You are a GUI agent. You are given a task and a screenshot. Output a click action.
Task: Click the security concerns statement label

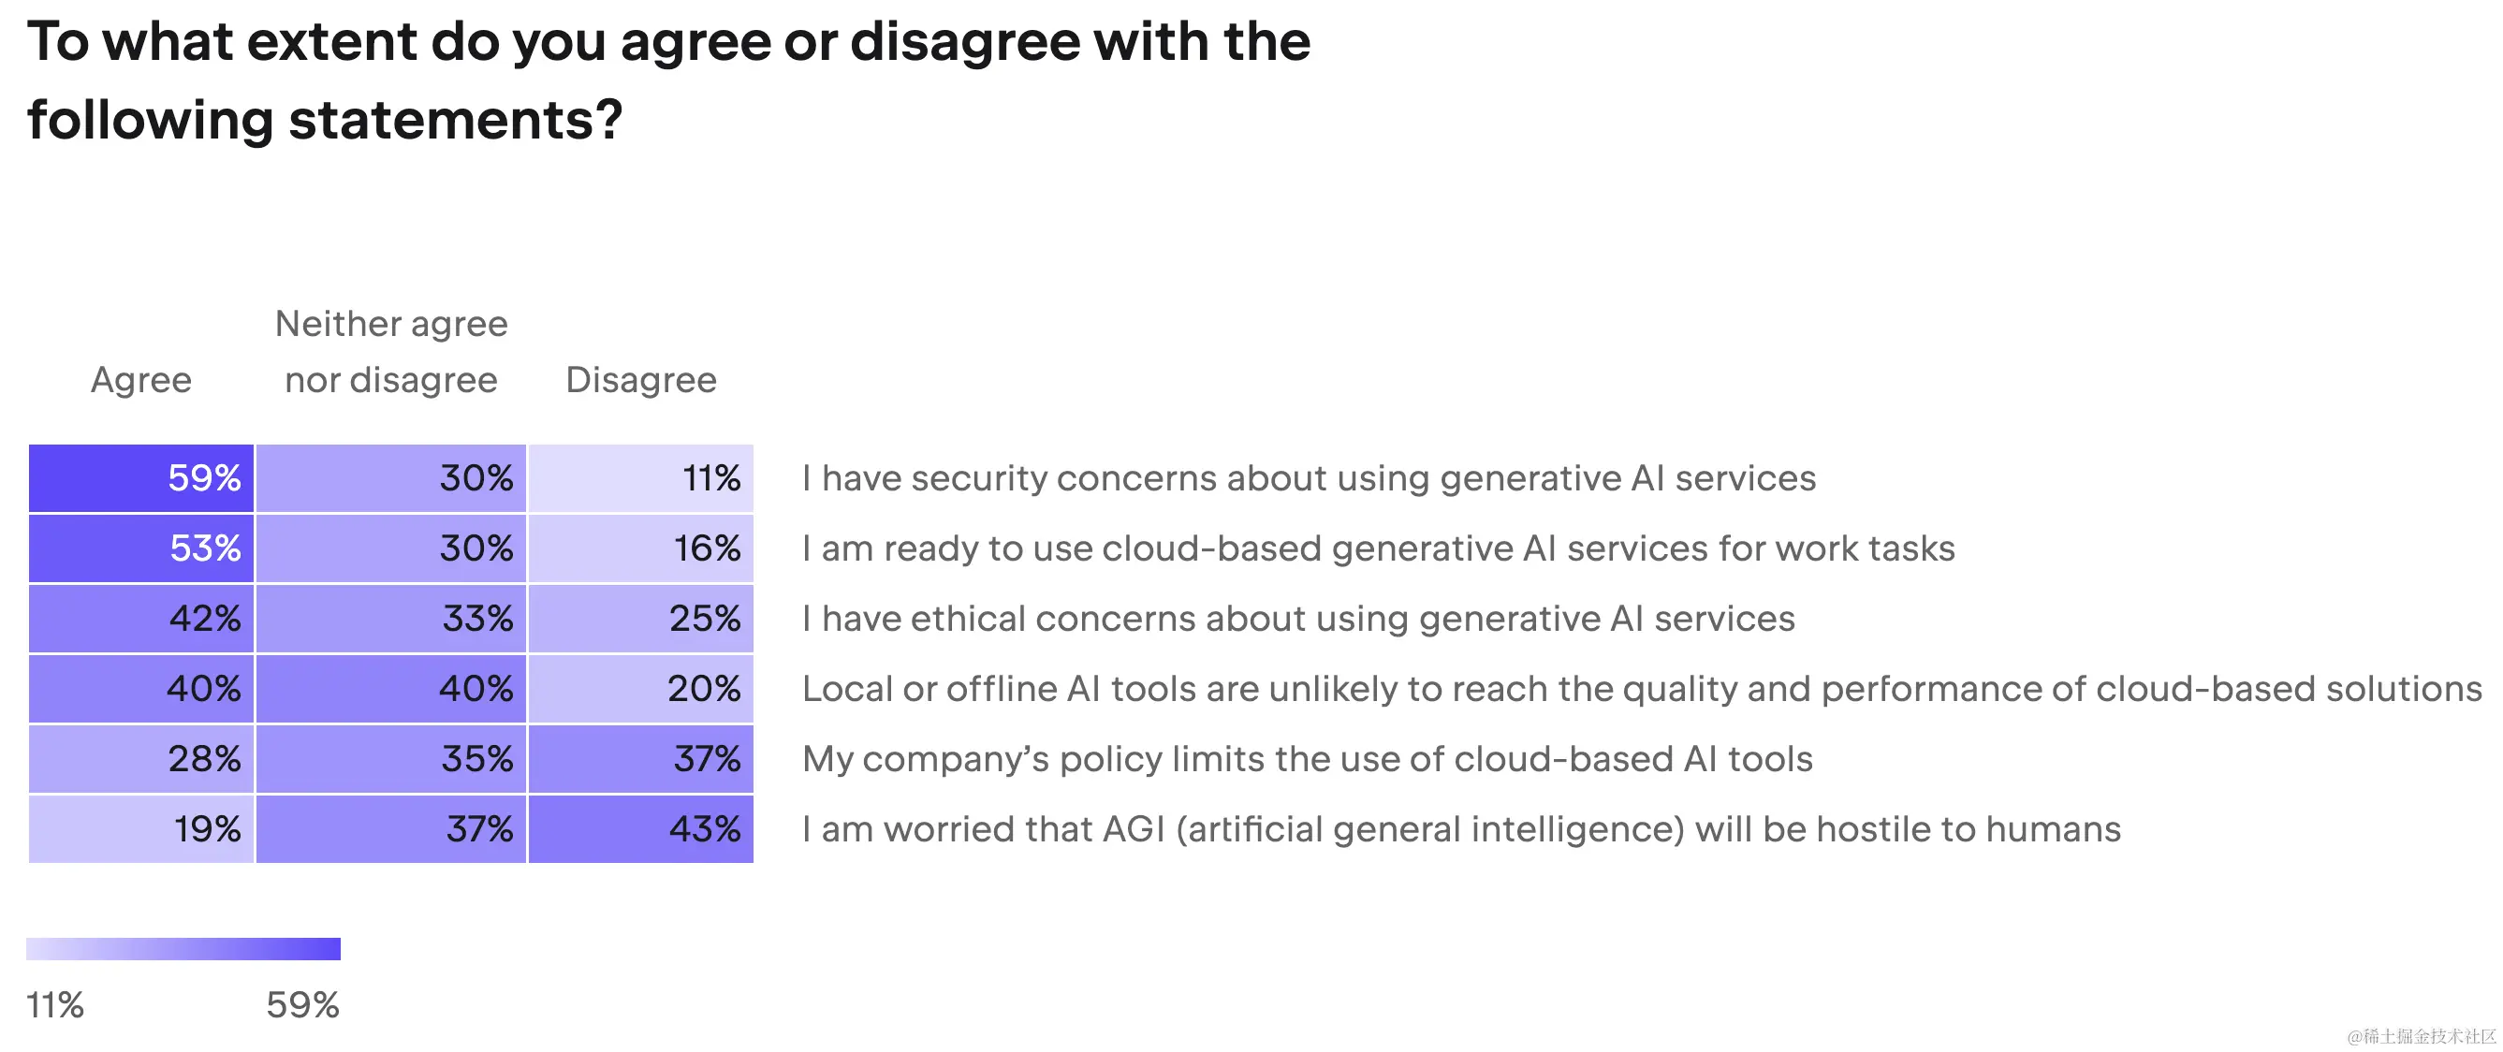point(1308,478)
